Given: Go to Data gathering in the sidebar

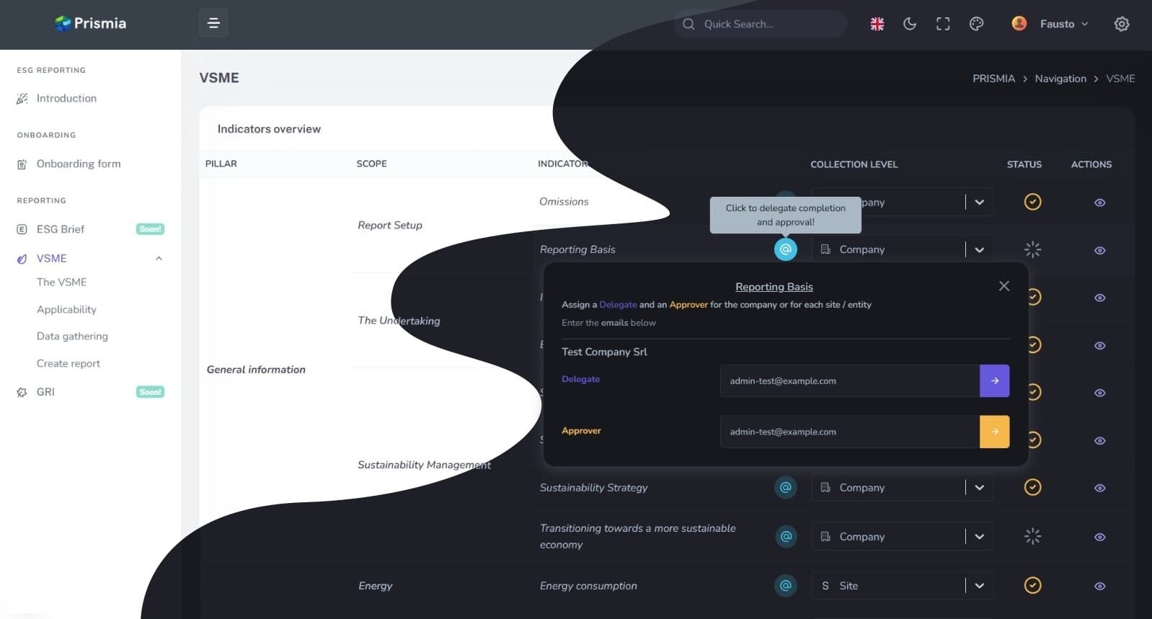Looking at the screenshot, I should click(x=72, y=336).
